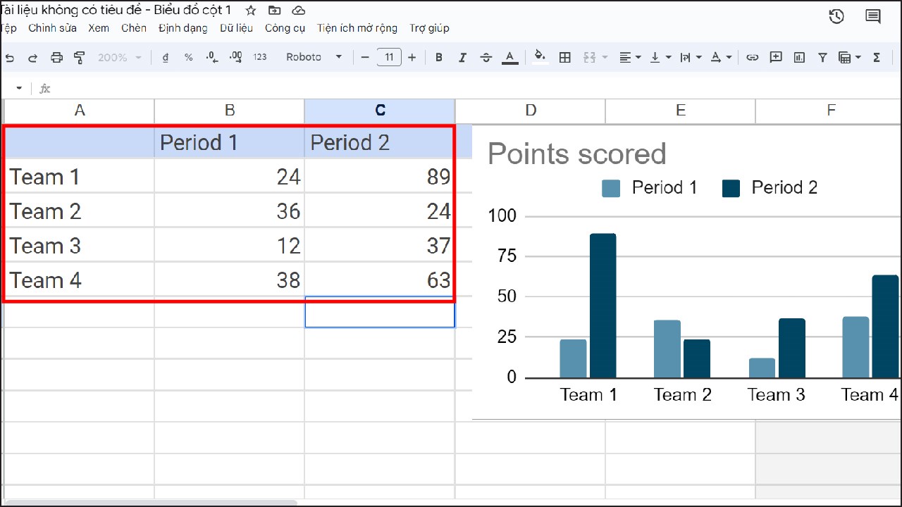The width and height of the screenshot is (902, 507).
Task: Click the cell containing Period 1
Action: 230,142
